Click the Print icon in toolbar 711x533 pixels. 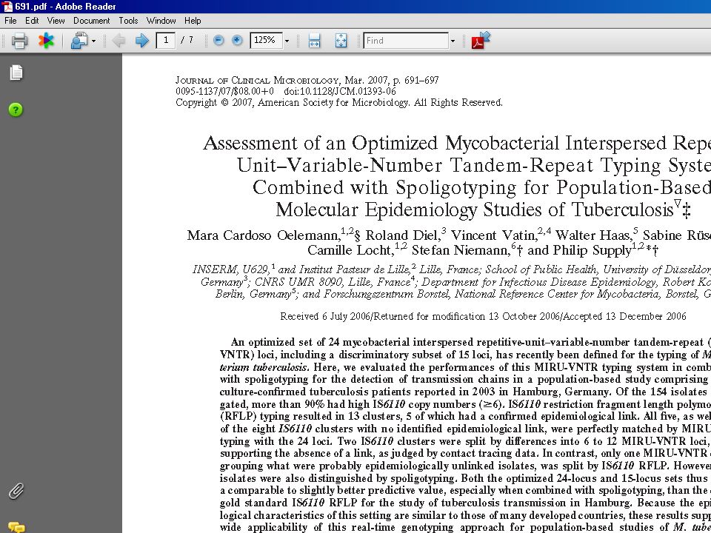pos(19,41)
